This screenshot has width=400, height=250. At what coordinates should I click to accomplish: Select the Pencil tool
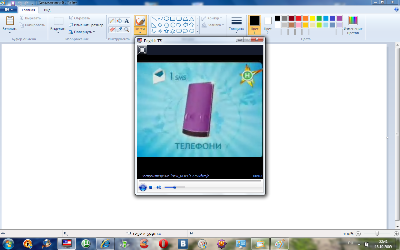tap(112, 21)
